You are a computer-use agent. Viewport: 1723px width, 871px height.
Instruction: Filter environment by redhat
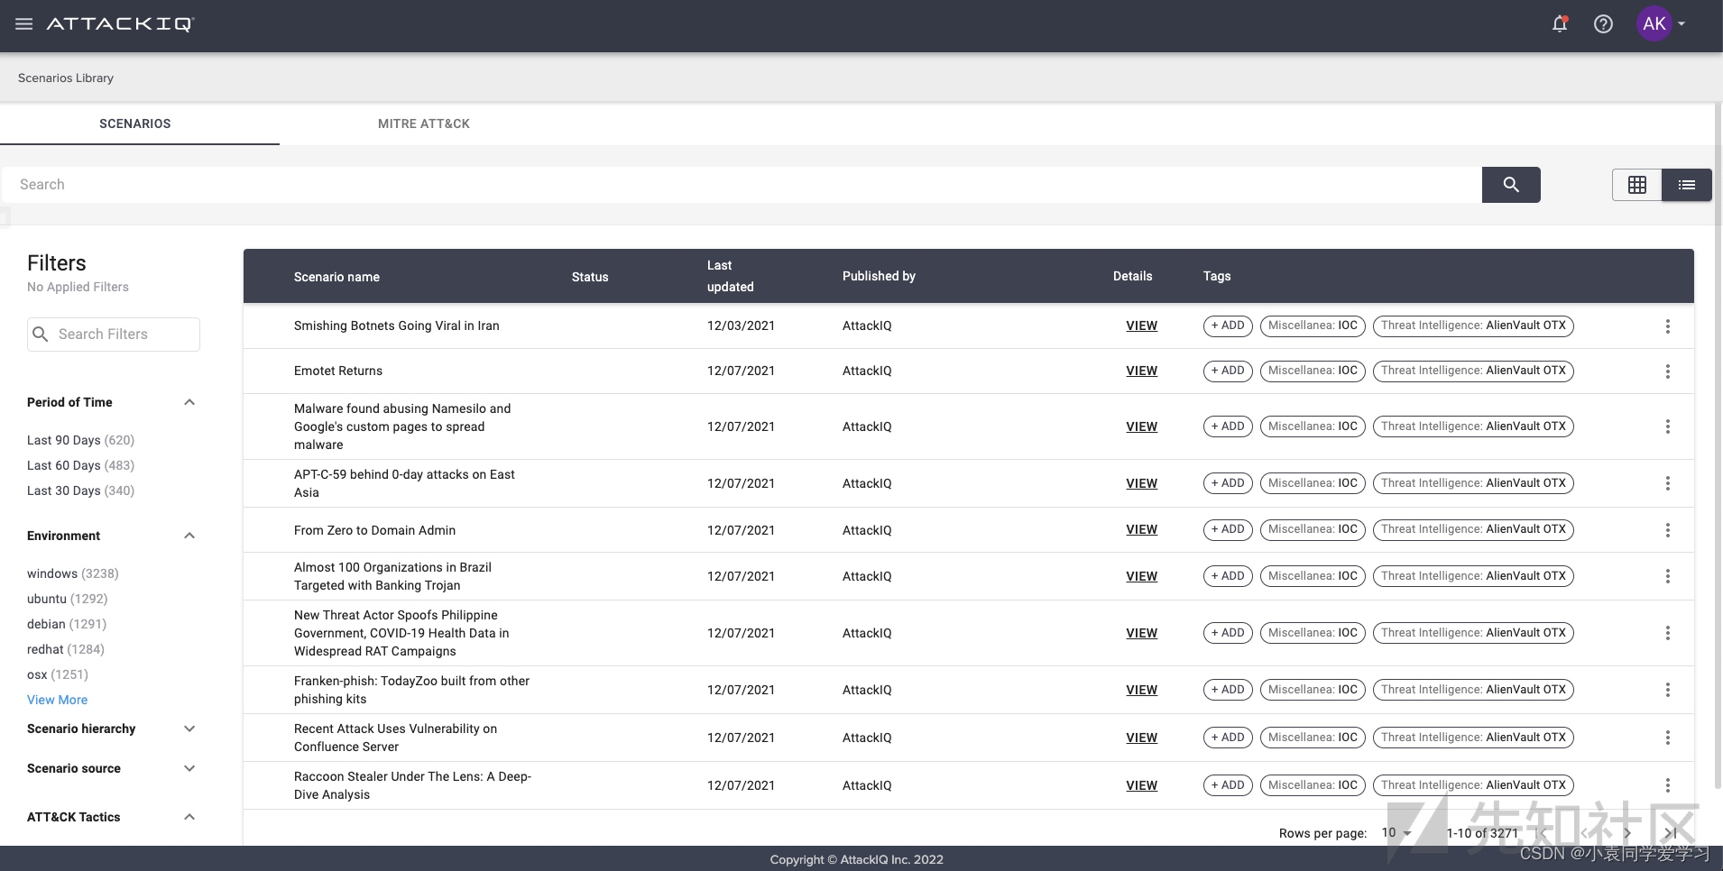point(66,649)
